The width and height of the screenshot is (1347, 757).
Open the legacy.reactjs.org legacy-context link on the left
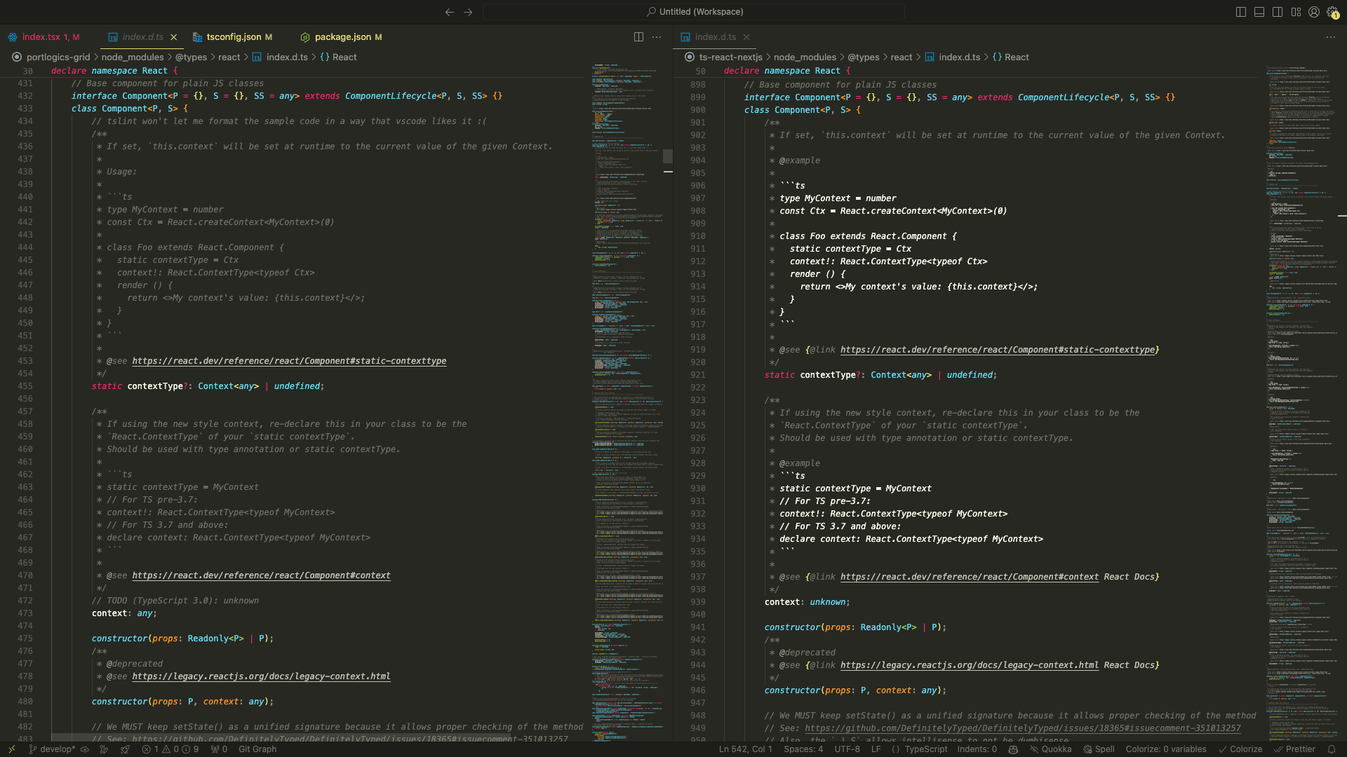(261, 676)
